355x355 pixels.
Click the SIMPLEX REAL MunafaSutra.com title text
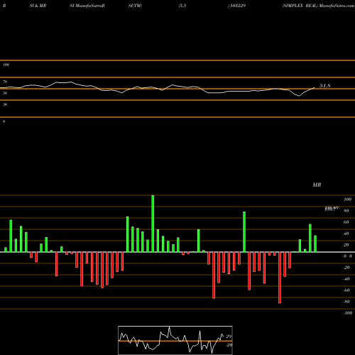coord(318,6)
